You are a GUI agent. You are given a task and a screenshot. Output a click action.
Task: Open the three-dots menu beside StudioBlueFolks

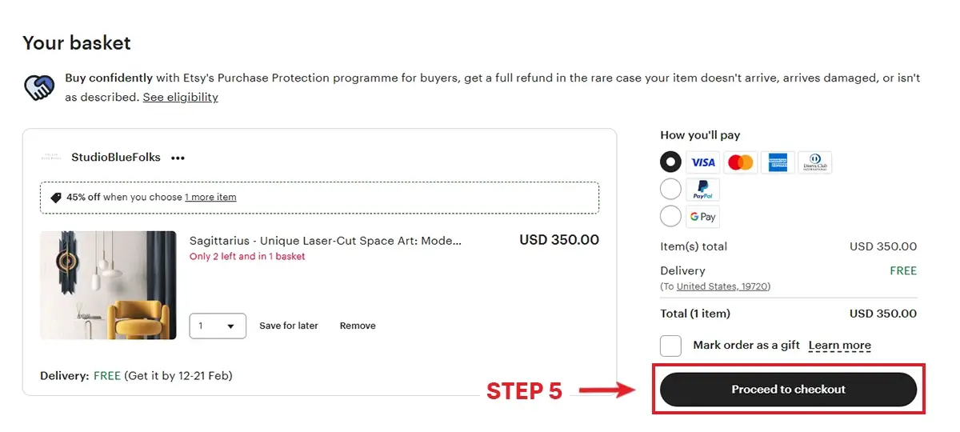(x=178, y=158)
